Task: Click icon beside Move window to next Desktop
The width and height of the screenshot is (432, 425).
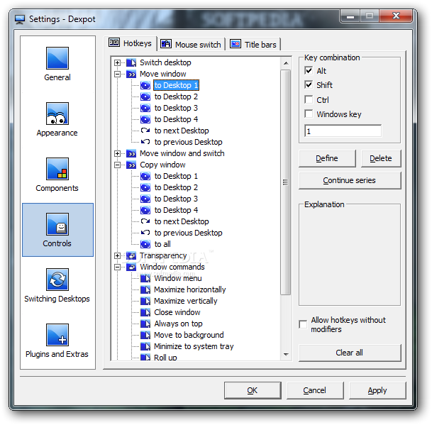Action: point(145,131)
